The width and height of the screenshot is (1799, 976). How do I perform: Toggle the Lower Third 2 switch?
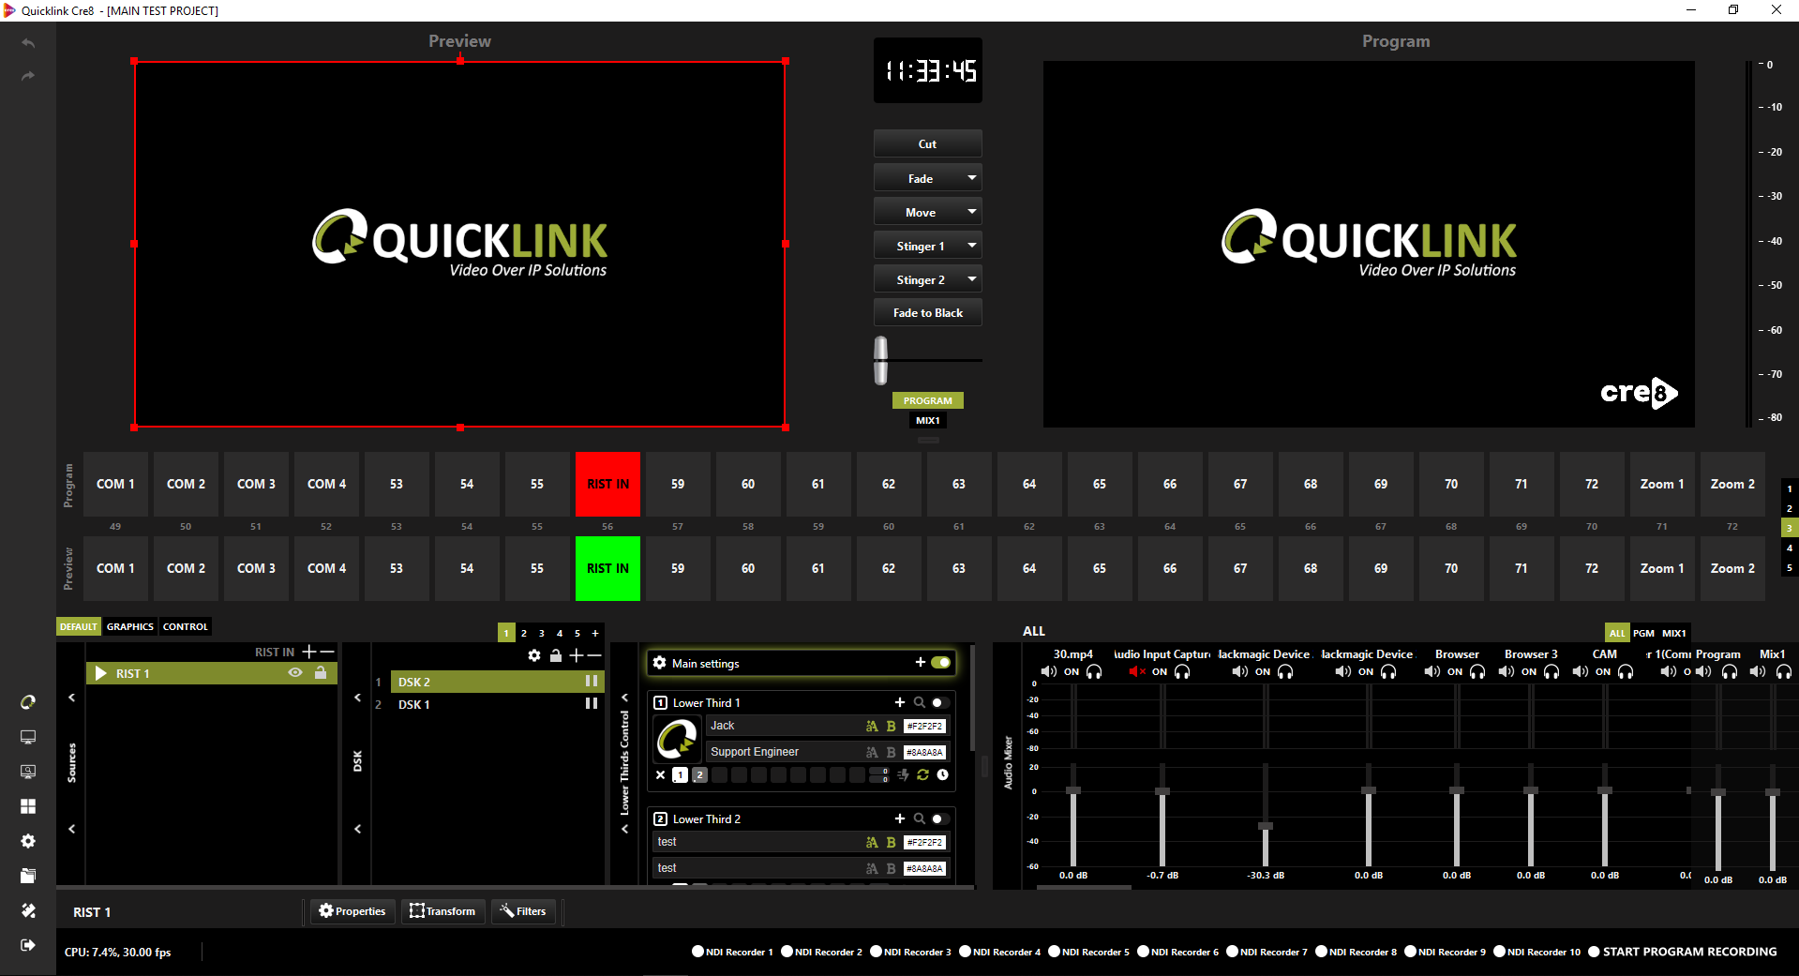tap(938, 818)
